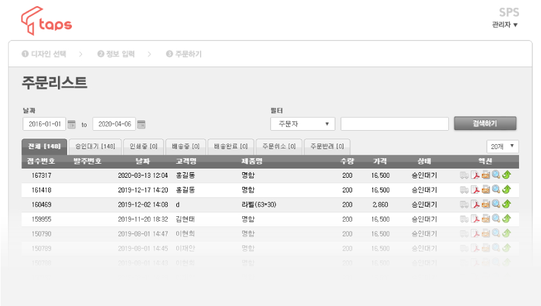
Task: Click the delivery truck icon for order 161418
Action: [x=464, y=190]
